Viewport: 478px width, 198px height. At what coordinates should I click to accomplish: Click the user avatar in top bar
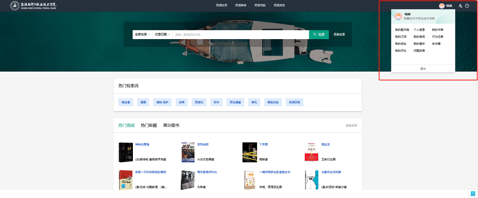tap(441, 6)
